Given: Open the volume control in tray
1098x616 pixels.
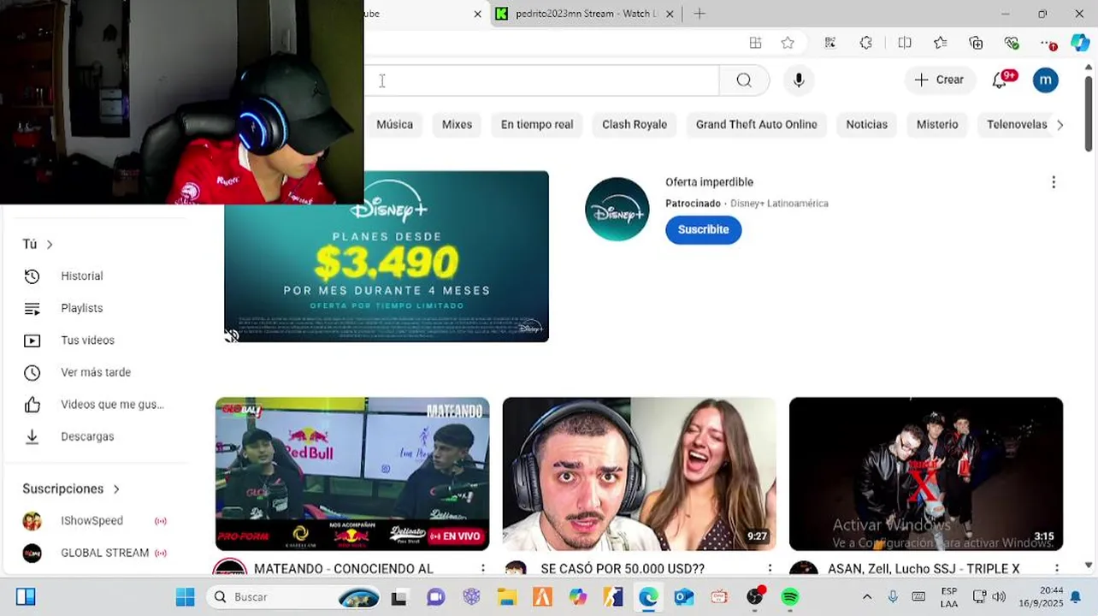Looking at the screenshot, I should (999, 597).
